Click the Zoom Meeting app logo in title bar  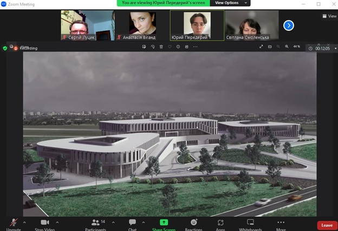tap(4, 4)
